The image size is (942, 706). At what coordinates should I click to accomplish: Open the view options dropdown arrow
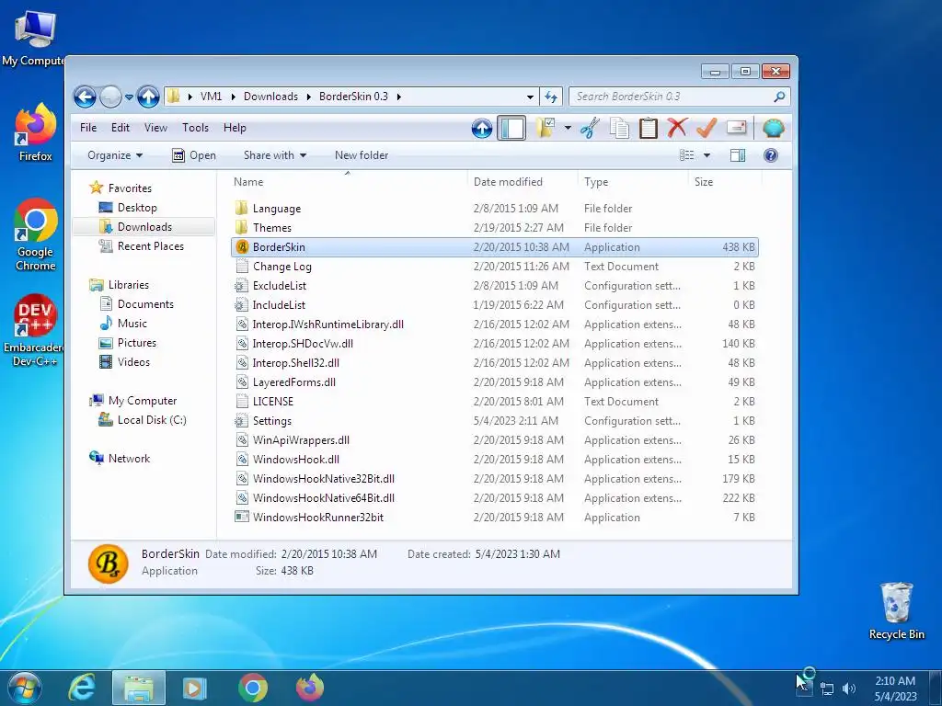(706, 155)
